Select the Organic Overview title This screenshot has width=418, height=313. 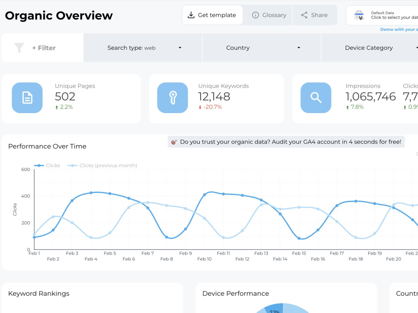(x=59, y=15)
